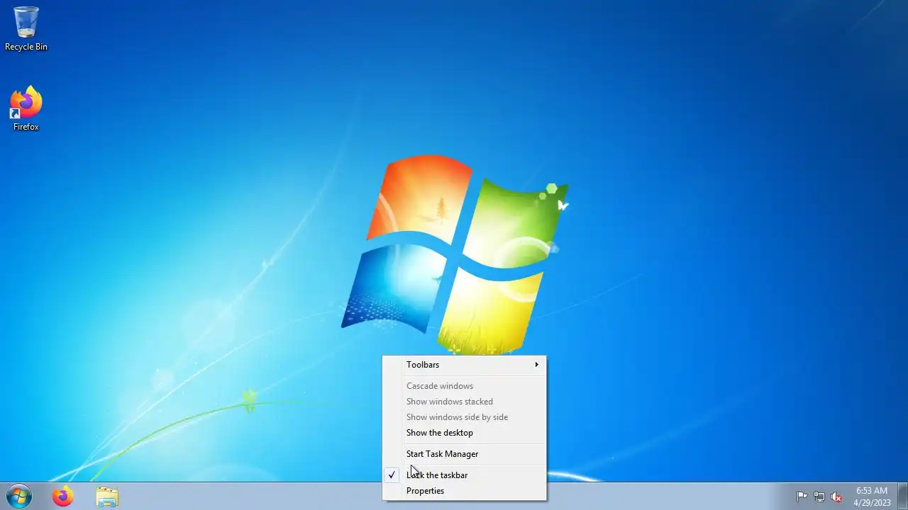Click the grayed-out Cascade windows entry
The image size is (908, 510).
pyautogui.click(x=465, y=386)
